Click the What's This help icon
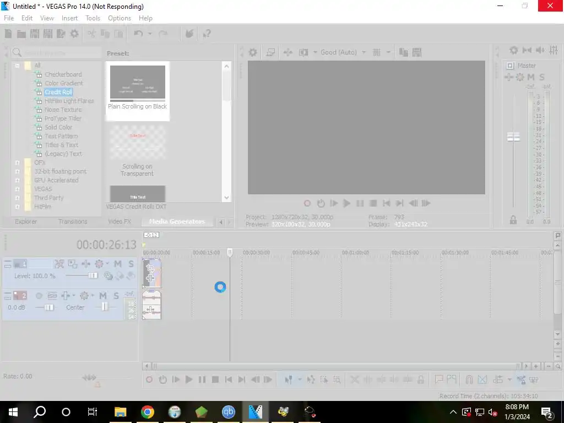 click(207, 34)
